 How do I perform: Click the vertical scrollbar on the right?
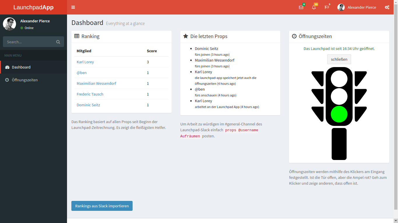pos(396,107)
